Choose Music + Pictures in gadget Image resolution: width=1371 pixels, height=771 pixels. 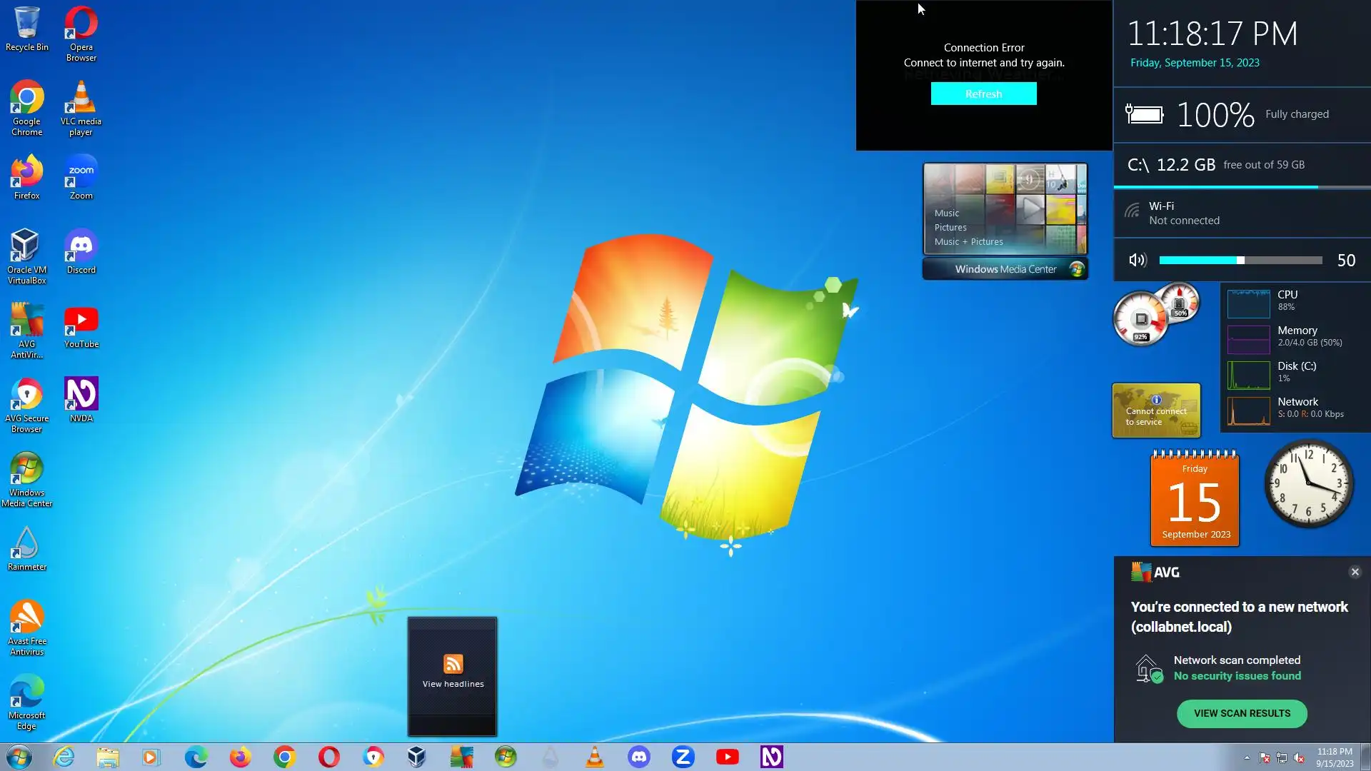(968, 241)
